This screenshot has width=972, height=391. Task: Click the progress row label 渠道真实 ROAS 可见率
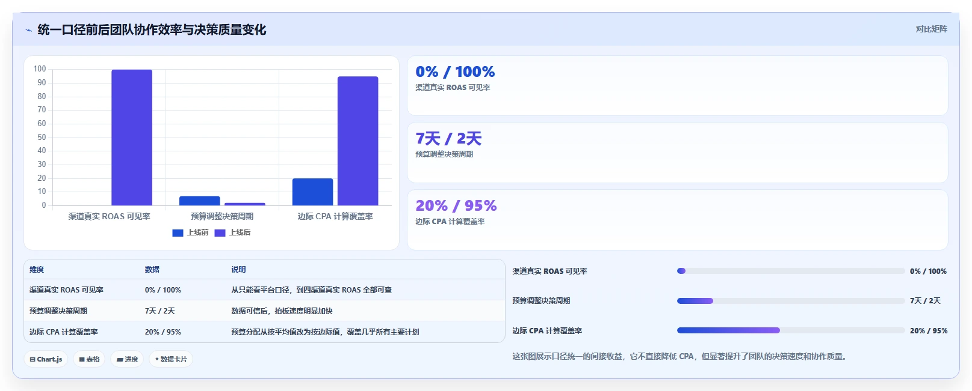pyautogui.click(x=549, y=271)
